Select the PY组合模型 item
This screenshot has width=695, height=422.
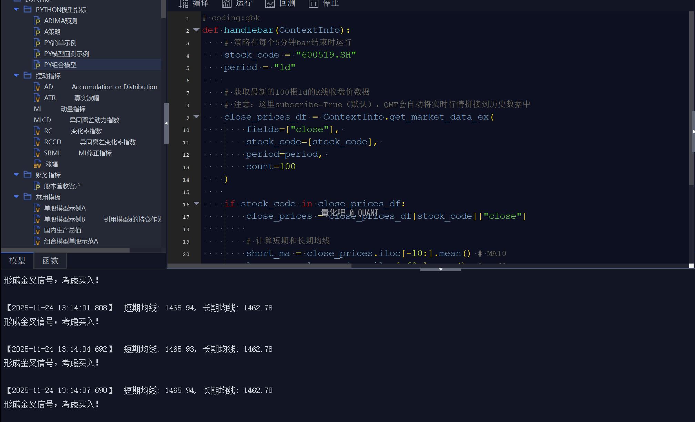pyautogui.click(x=60, y=65)
